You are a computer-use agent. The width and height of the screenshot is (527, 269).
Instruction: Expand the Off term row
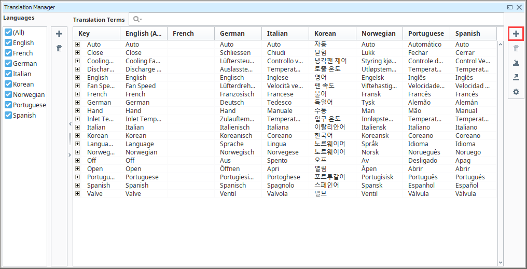click(x=78, y=160)
